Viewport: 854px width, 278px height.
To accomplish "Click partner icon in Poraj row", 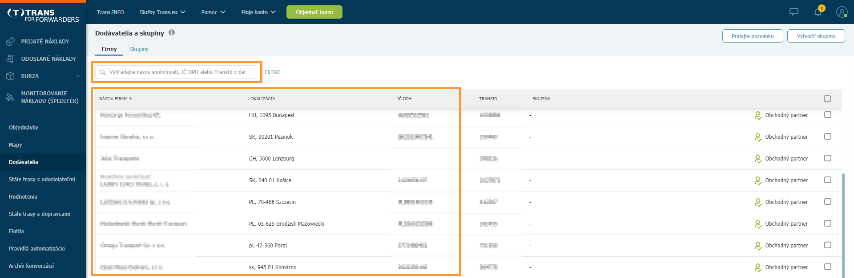I will click(758, 246).
